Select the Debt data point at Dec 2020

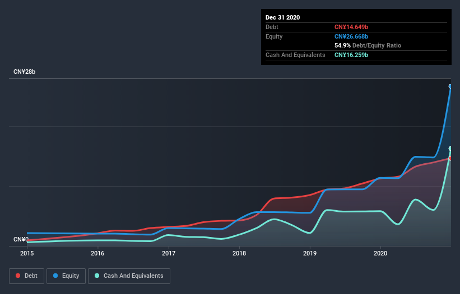pyautogui.click(x=450, y=158)
